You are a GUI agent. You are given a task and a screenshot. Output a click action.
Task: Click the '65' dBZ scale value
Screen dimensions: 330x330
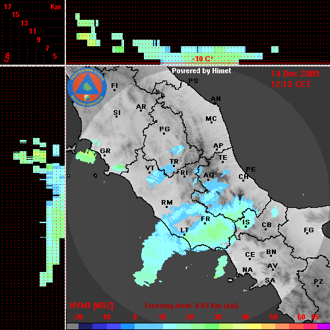(x=315, y=317)
